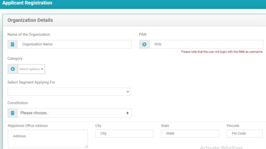Select the City input field
This screenshot has height=149, width=266.
(124, 133)
